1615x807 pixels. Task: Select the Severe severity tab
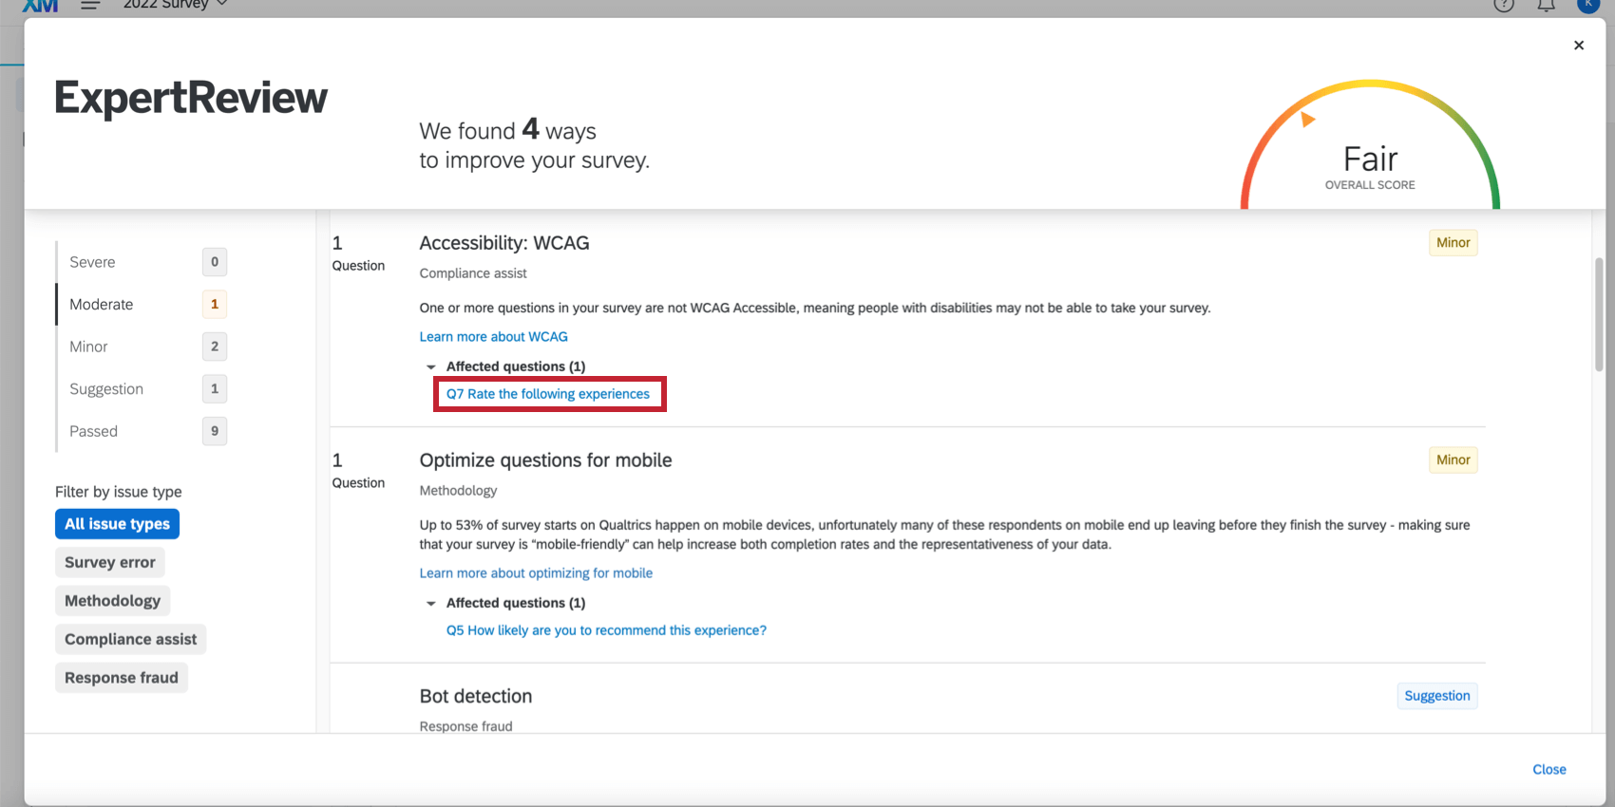coord(92,262)
